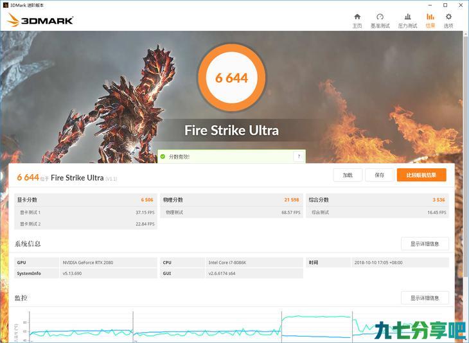Click the 监控 monitoring section heading

pyautogui.click(x=21, y=298)
